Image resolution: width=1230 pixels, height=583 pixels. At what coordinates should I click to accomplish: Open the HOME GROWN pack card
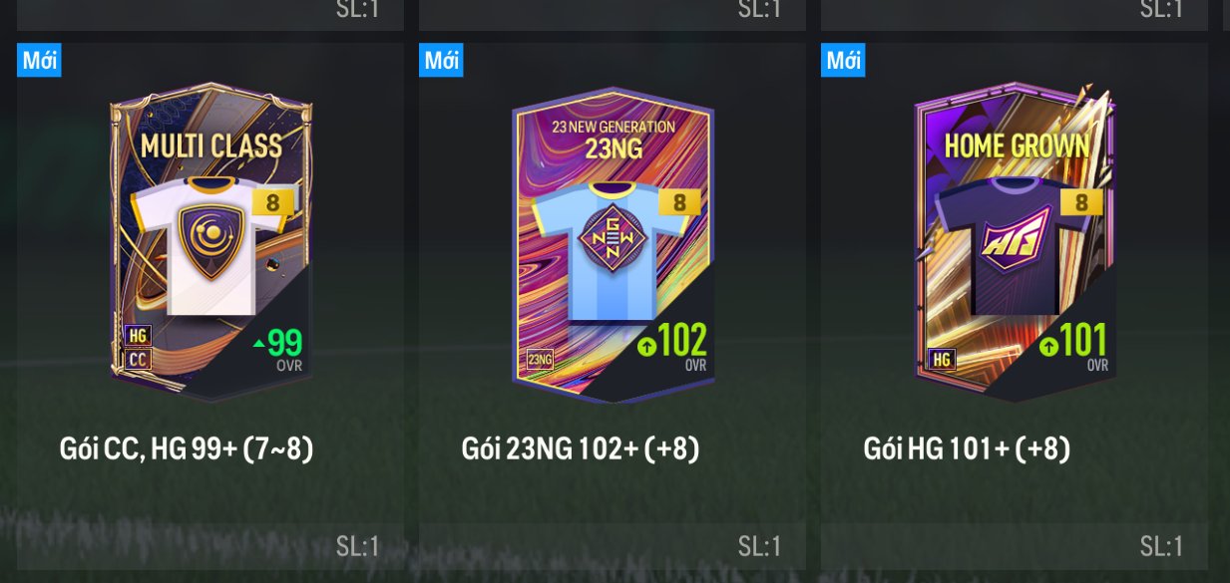coord(1015,242)
